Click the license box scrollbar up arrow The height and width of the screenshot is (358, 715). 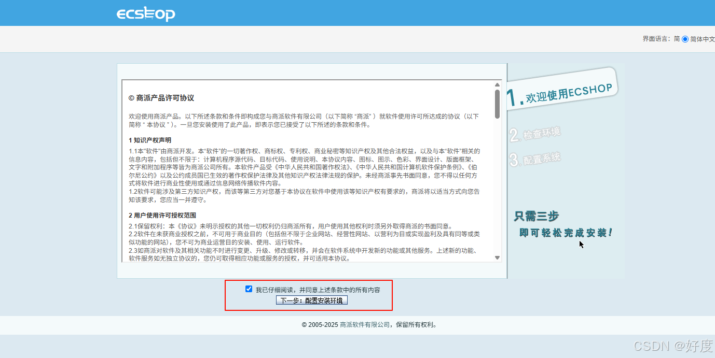tap(497, 84)
